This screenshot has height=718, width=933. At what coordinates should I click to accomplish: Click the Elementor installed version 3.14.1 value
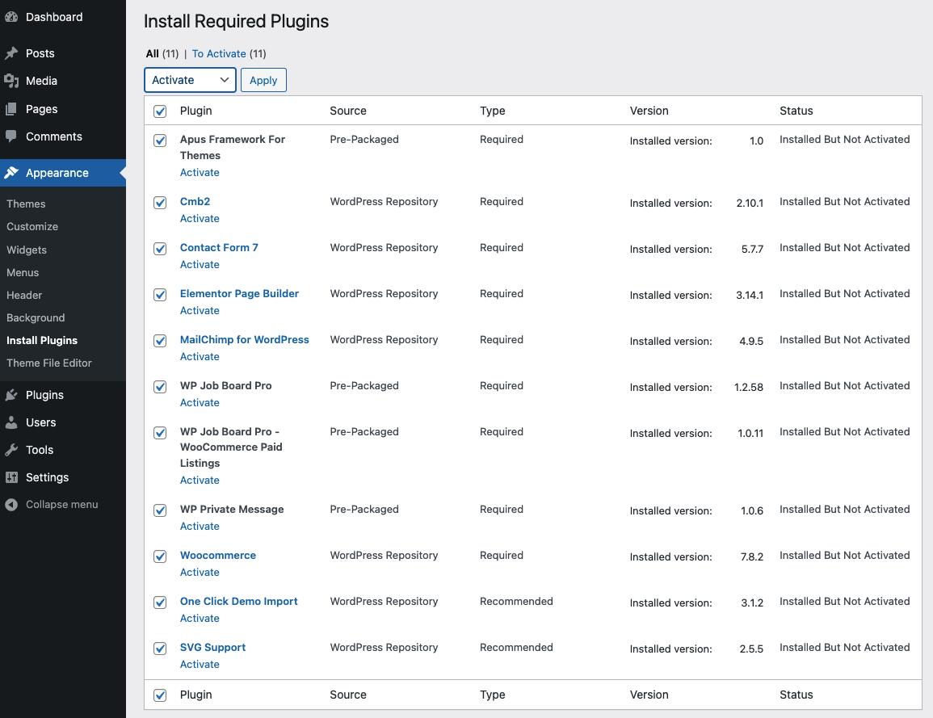(x=750, y=295)
